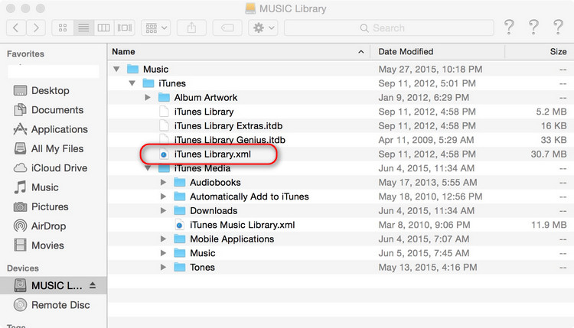Go forward with the right arrow button

(x=36, y=28)
